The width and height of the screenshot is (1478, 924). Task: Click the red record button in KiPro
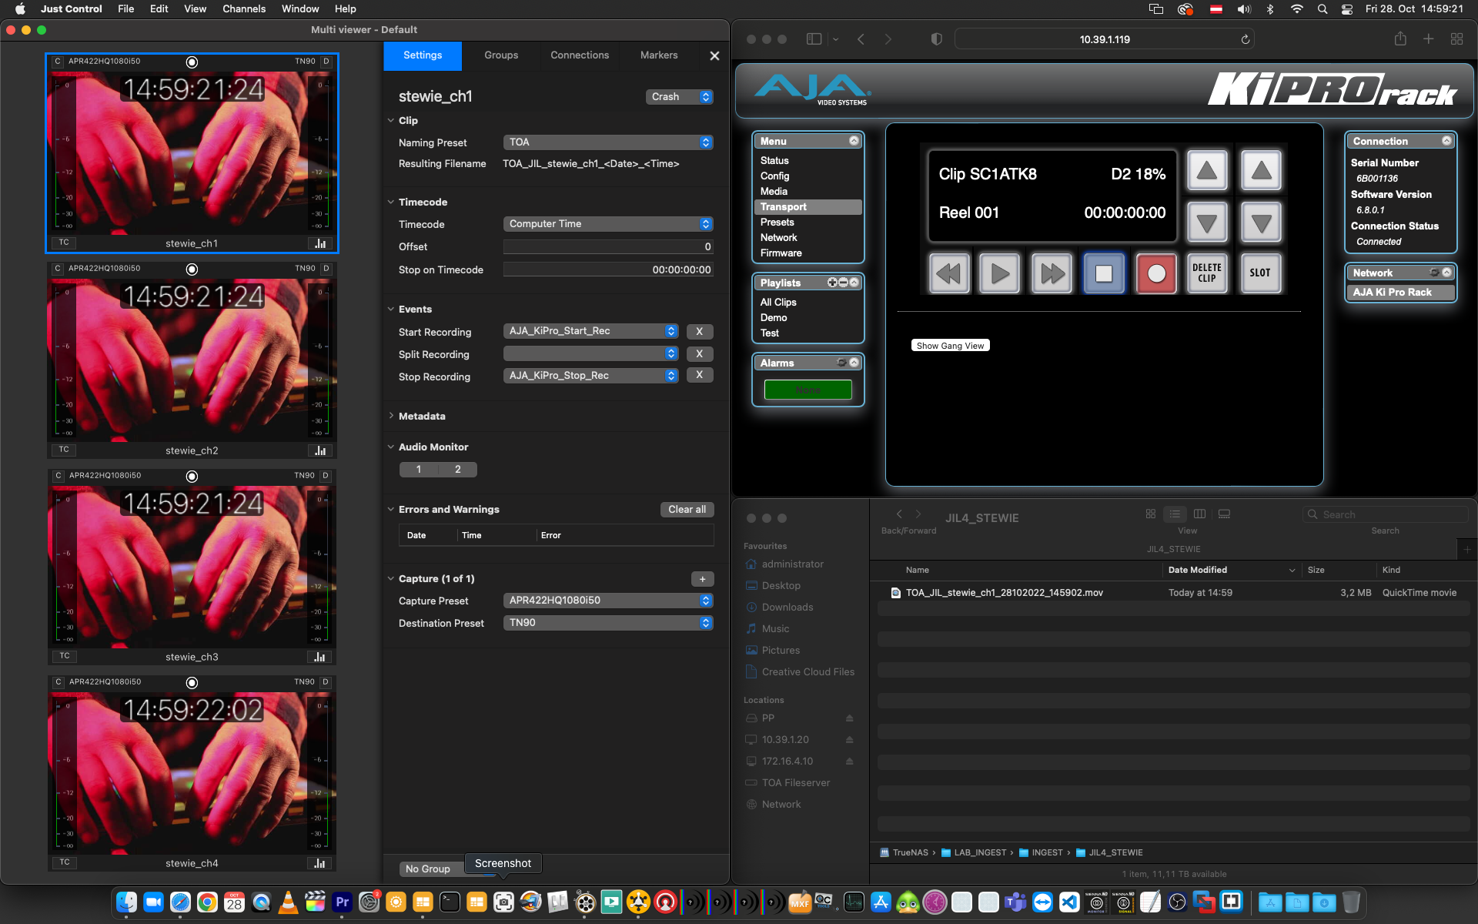click(x=1156, y=273)
